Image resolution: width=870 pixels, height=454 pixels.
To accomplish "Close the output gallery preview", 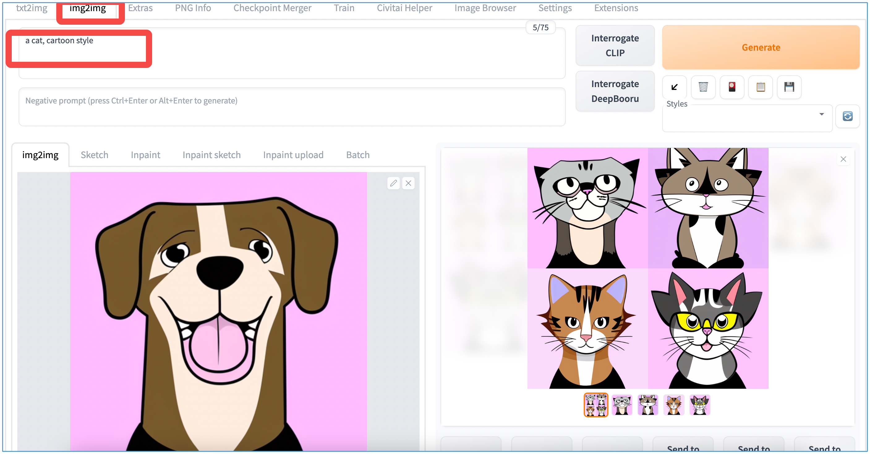I will [843, 159].
